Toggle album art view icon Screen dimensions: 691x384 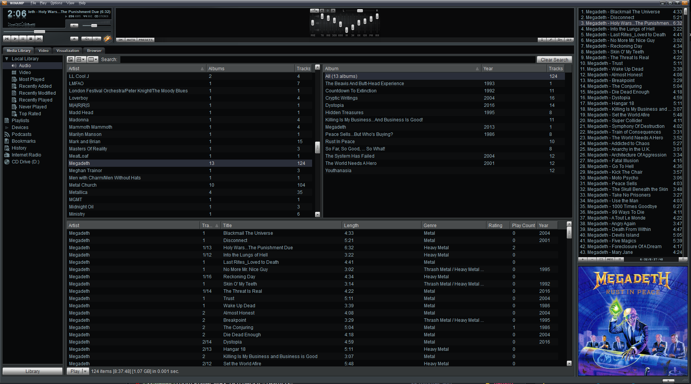[x=71, y=60]
